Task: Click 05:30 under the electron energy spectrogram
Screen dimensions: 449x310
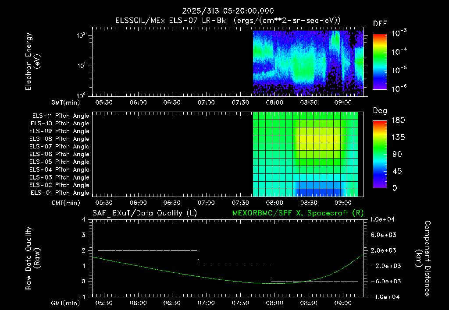Action: tap(103, 102)
